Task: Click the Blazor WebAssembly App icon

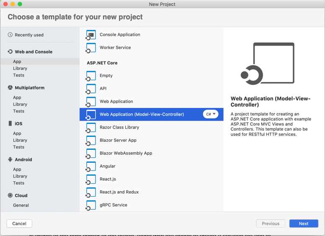Action: tap(91, 154)
